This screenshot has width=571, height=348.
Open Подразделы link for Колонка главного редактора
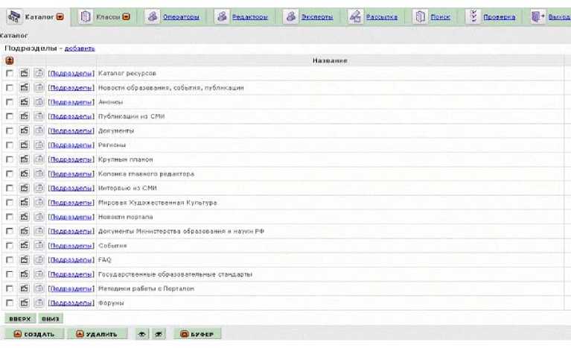[71, 174]
